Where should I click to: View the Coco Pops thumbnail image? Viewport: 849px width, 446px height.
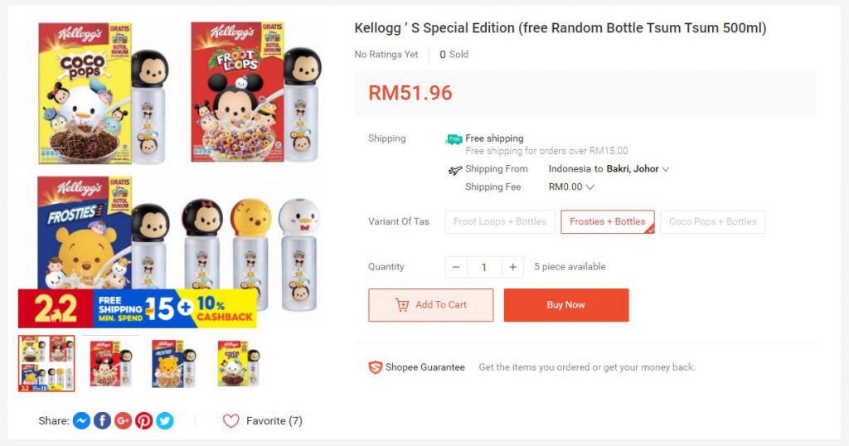[x=240, y=363]
